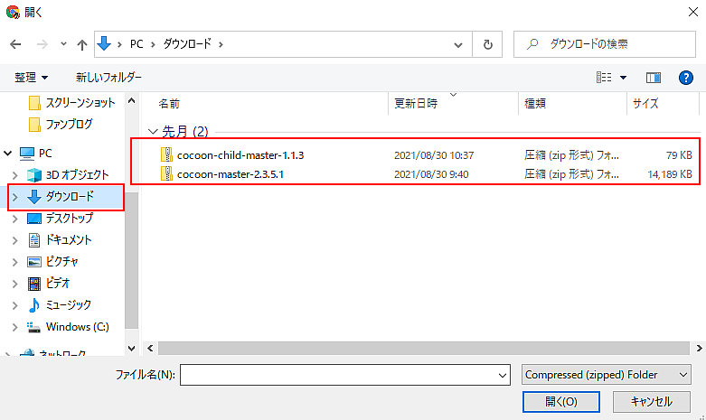
Task: Select ピクチャ in the sidebar
Action: pyautogui.click(x=52, y=261)
